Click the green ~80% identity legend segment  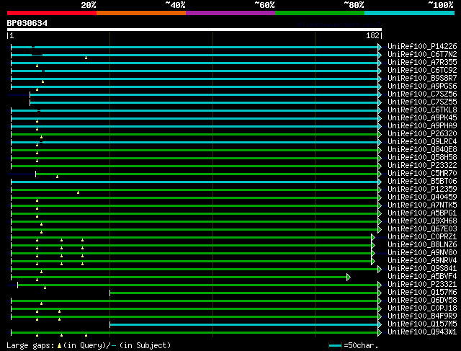(320, 13)
